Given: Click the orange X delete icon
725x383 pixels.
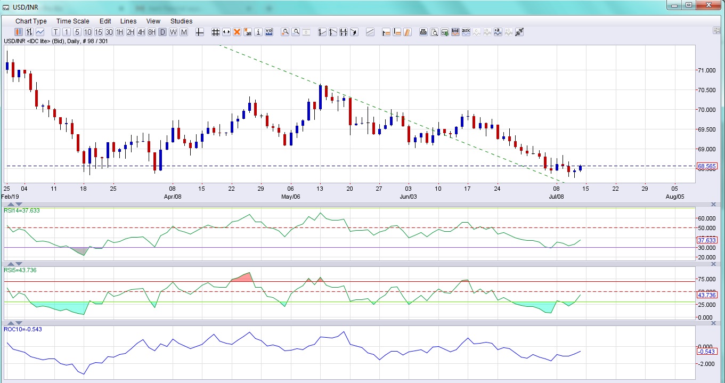Looking at the screenshot, I should (x=237, y=32).
